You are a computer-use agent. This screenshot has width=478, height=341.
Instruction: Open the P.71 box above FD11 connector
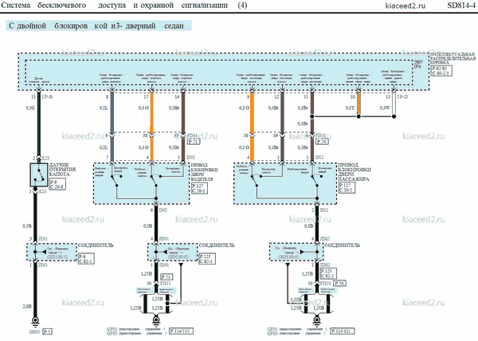click(x=167, y=277)
